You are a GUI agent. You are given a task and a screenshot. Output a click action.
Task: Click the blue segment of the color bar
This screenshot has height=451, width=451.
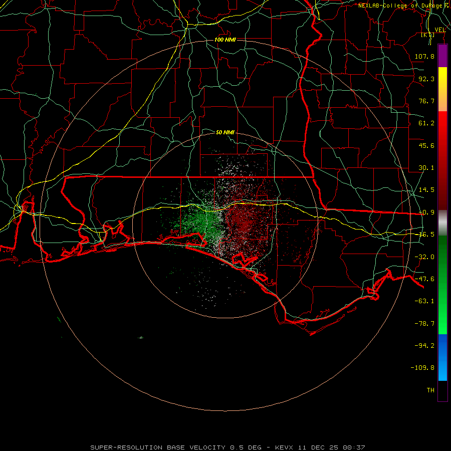442,357
